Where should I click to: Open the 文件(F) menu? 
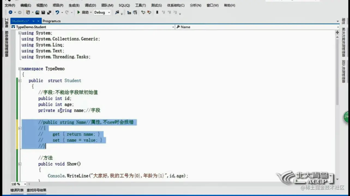(x=10, y=5)
